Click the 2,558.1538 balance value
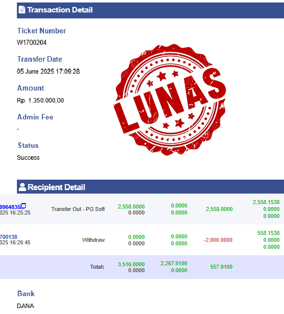This screenshot has width=284, height=314. point(266,202)
